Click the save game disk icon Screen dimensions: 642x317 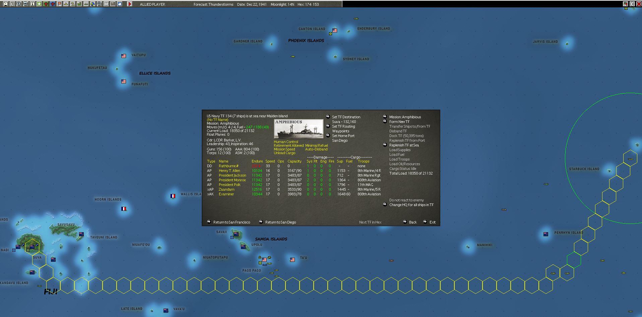tap(6, 4)
